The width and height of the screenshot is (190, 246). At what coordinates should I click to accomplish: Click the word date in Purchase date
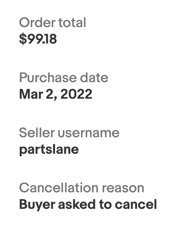pyautogui.click(x=94, y=78)
